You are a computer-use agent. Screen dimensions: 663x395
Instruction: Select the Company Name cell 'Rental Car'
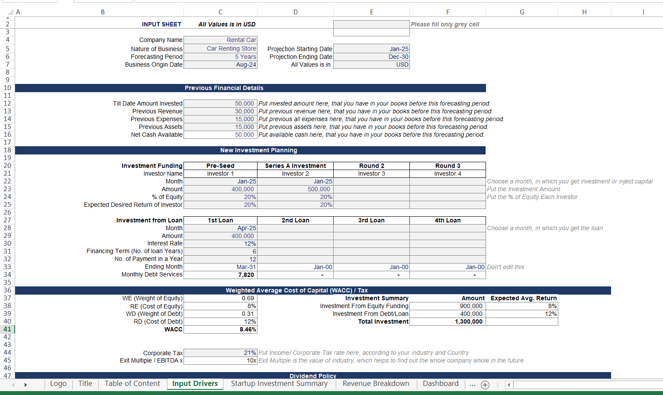coord(220,40)
